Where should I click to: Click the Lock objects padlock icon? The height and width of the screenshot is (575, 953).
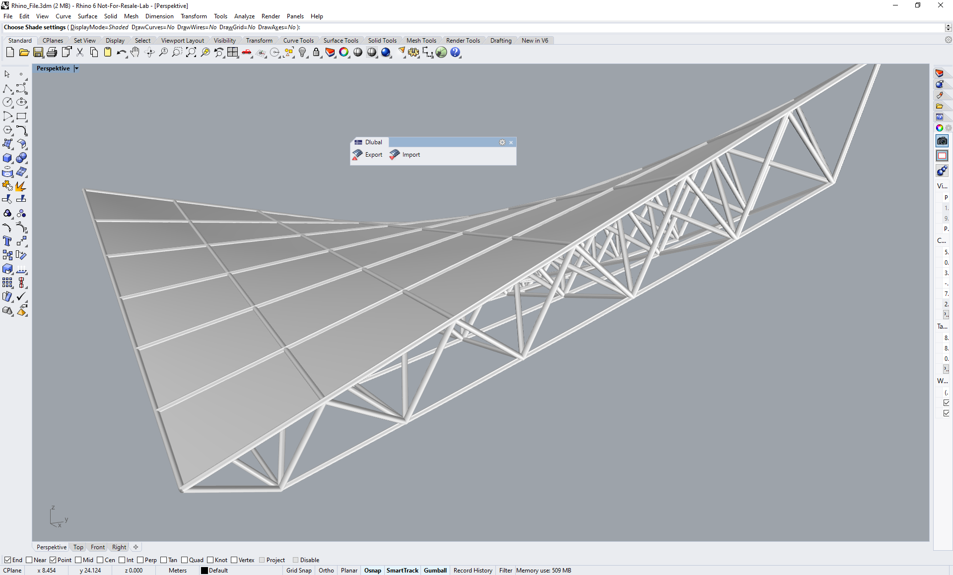(316, 53)
